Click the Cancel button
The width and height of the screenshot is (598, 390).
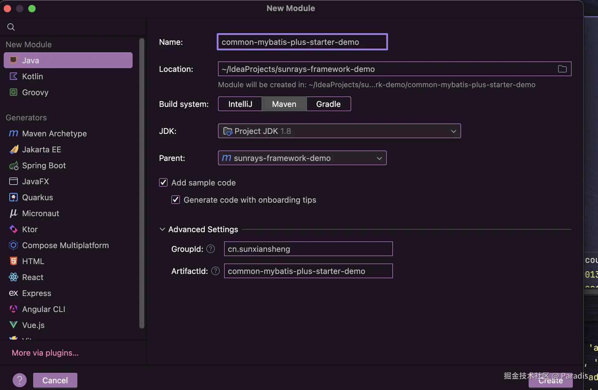click(55, 380)
